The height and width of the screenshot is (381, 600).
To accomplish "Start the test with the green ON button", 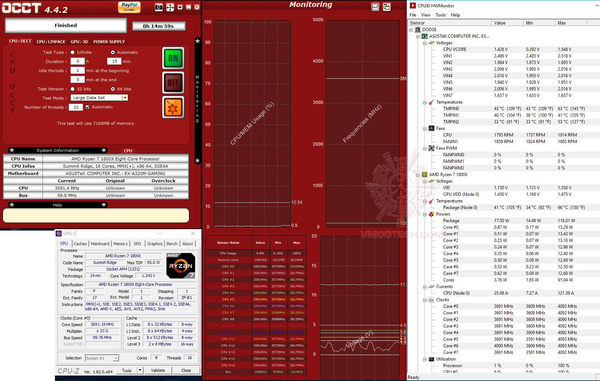I will (173, 58).
